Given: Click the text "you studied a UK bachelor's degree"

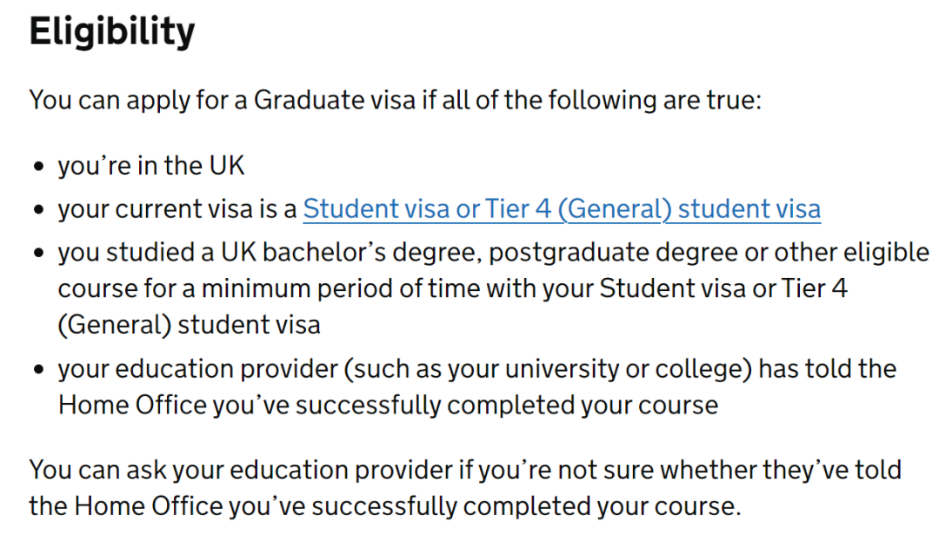Looking at the screenshot, I should [270, 253].
